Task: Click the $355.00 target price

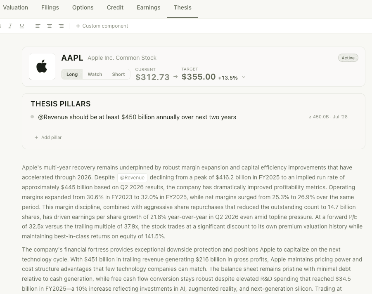Action: pos(199,77)
